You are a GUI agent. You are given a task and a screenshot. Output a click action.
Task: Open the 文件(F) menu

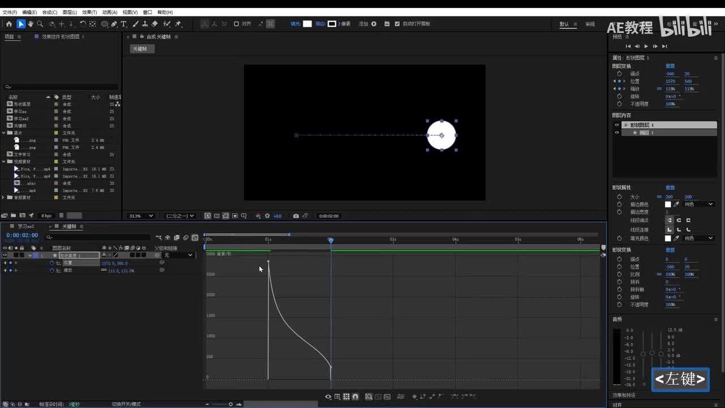10,12
